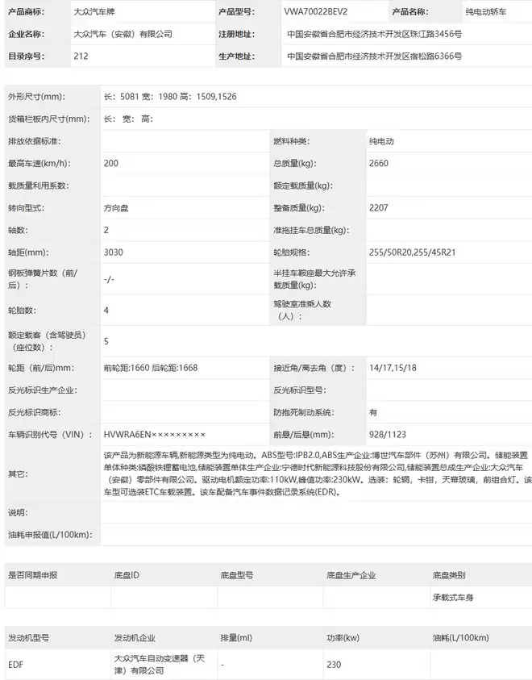Click engine model cell EDF
The width and height of the screenshot is (532, 680).
pyautogui.click(x=15, y=665)
